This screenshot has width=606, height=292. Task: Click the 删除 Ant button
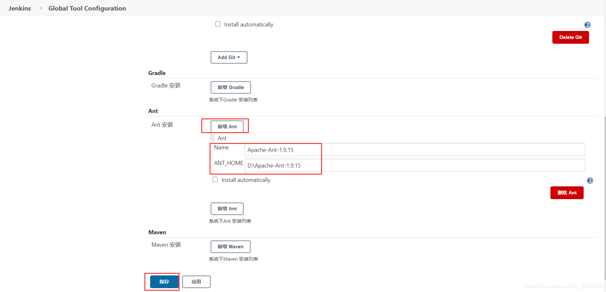[x=567, y=193]
